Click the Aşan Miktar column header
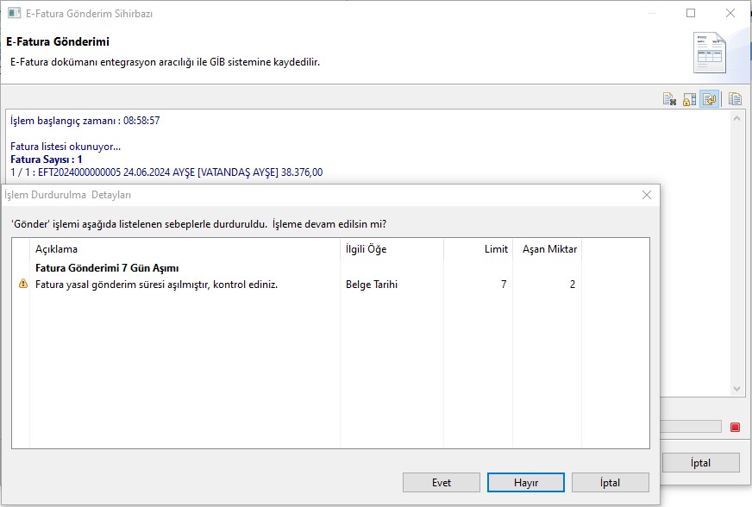Image resolution: width=752 pixels, height=507 pixels. 549,249
